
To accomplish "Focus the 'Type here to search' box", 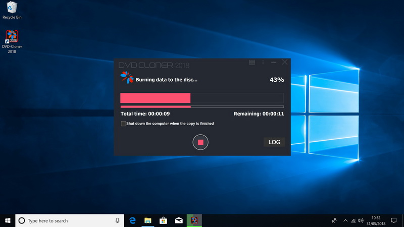I will click(x=70, y=220).
